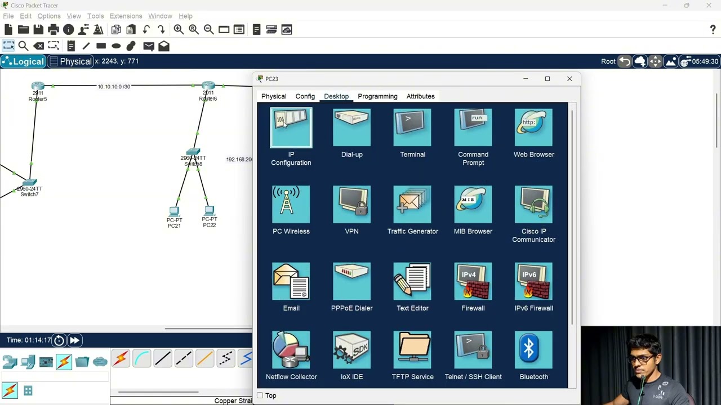Choose the Console cable connection
The width and height of the screenshot is (721, 405).
[141, 358]
